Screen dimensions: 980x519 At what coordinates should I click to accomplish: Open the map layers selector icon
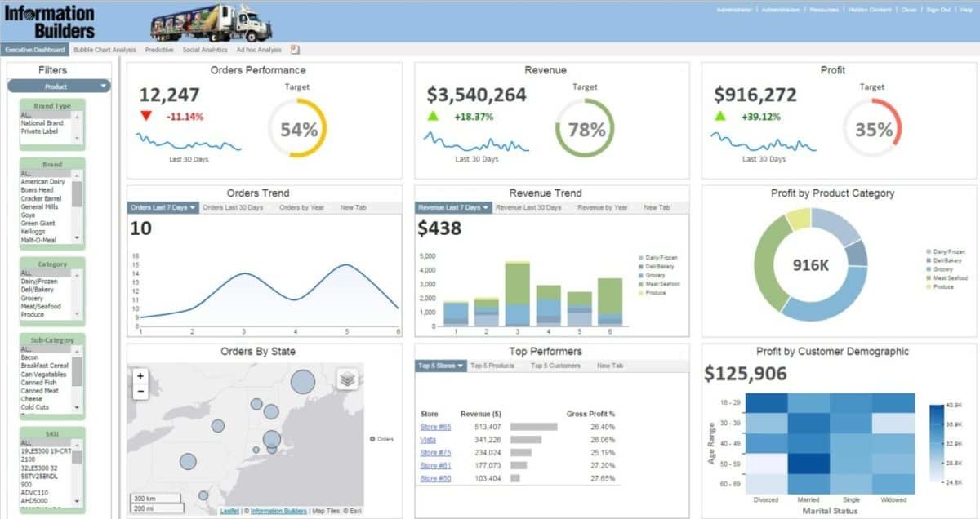coord(347,379)
